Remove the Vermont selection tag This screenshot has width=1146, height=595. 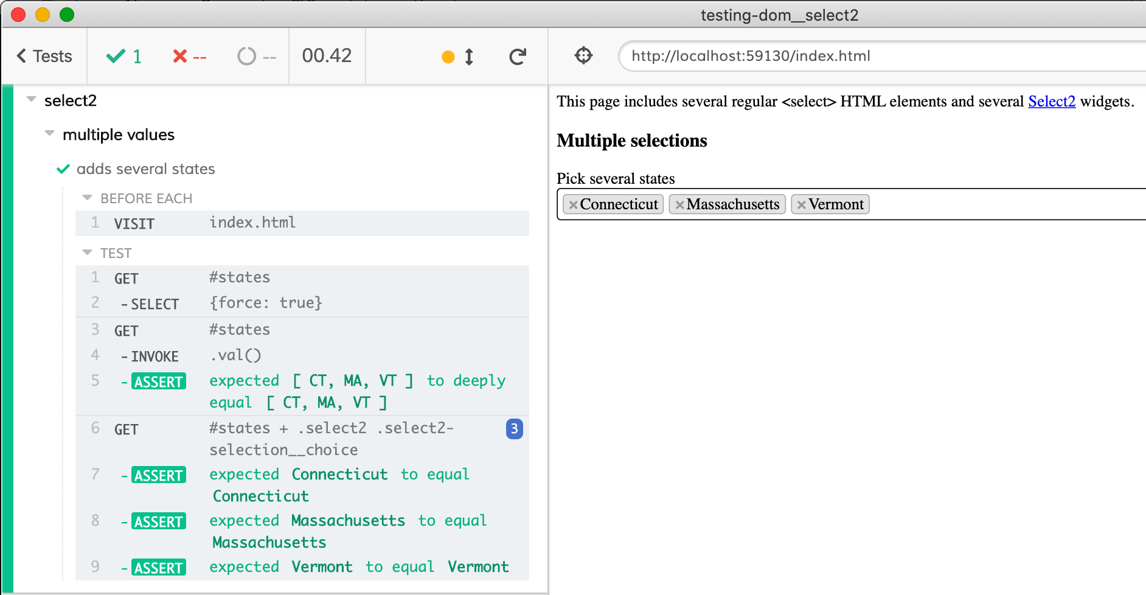tap(801, 205)
